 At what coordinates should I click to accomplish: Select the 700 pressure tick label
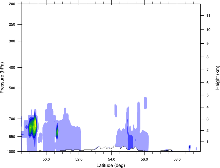coord(12,119)
